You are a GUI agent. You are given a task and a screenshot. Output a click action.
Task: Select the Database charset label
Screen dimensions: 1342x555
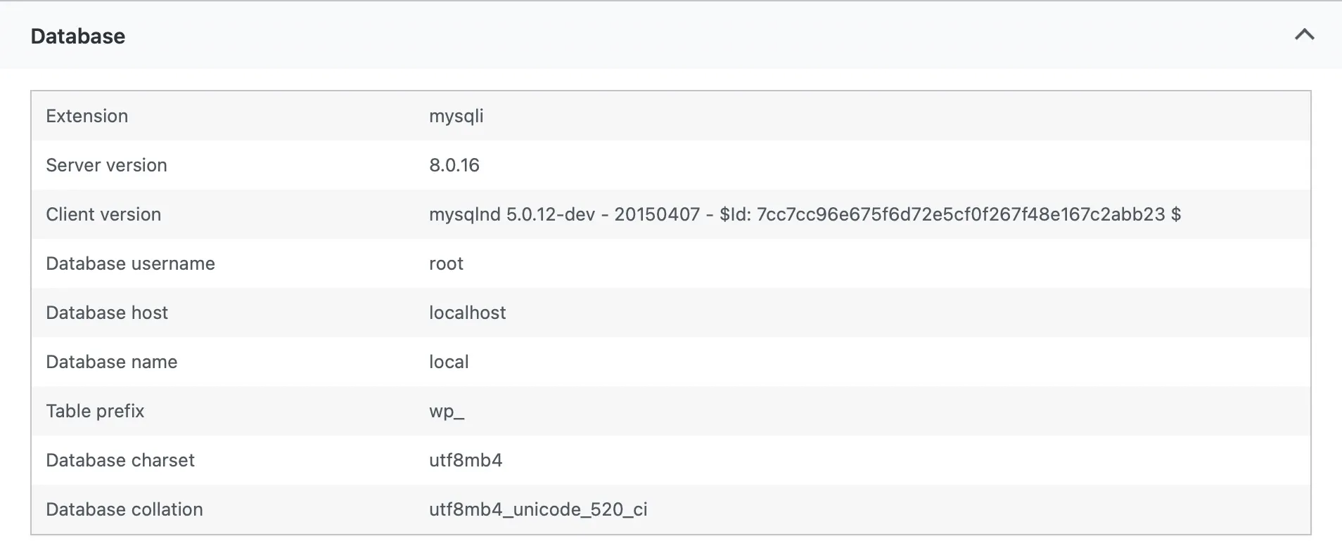pyautogui.click(x=120, y=460)
